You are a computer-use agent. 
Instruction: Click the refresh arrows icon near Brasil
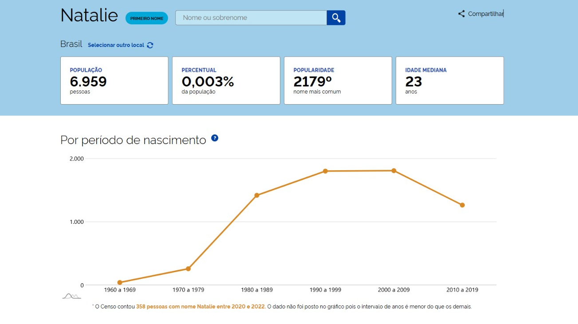150,45
